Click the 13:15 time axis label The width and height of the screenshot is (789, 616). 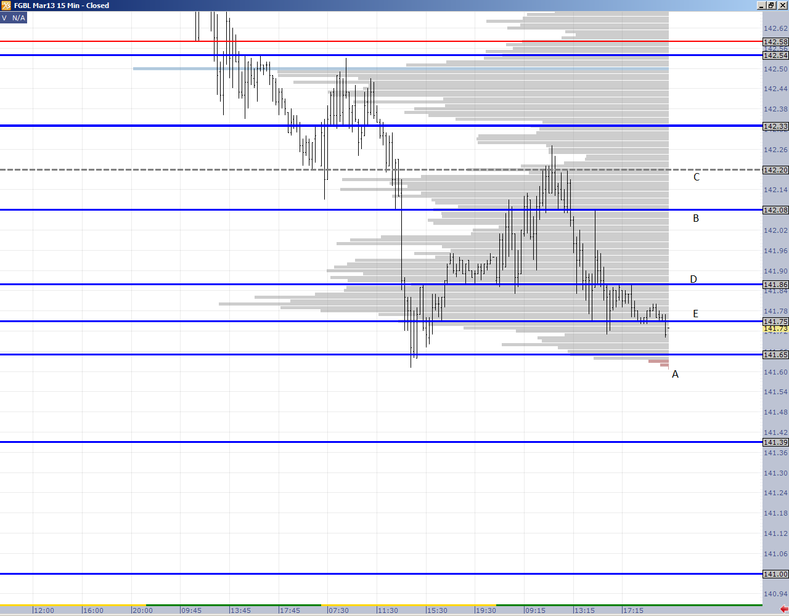click(584, 610)
